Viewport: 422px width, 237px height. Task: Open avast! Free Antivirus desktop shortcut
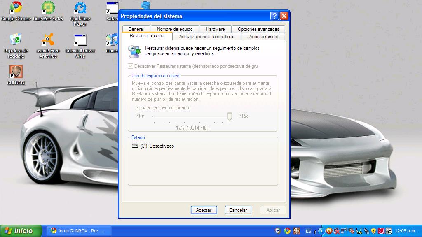pyautogui.click(x=48, y=40)
